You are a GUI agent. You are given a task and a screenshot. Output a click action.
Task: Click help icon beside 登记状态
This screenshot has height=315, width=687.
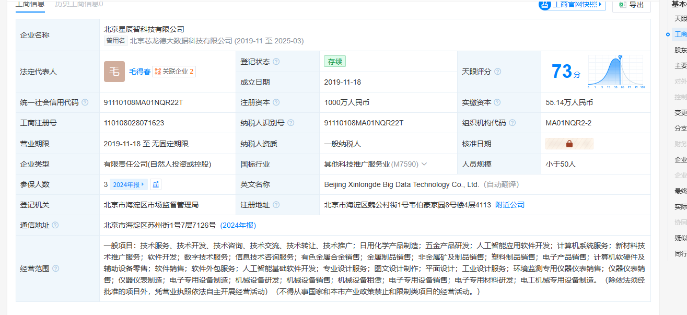point(276,62)
